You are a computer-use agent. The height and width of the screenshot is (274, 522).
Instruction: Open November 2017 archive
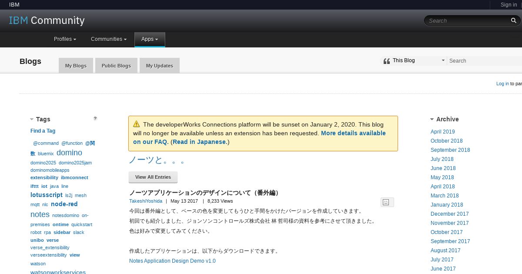(x=450, y=223)
